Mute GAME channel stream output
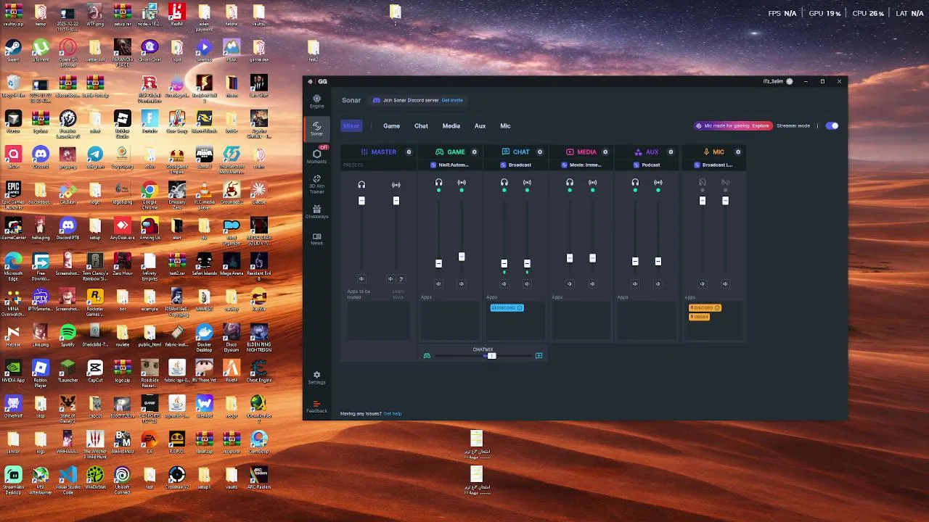 [462, 284]
